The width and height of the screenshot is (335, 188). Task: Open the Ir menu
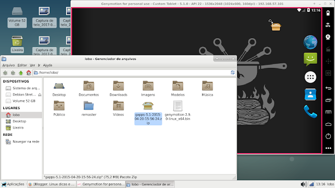click(39, 65)
